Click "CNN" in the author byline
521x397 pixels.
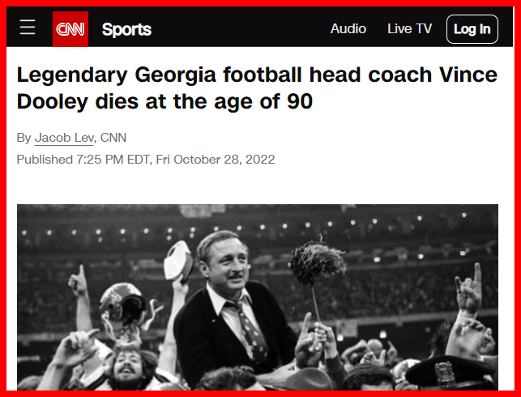113,138
